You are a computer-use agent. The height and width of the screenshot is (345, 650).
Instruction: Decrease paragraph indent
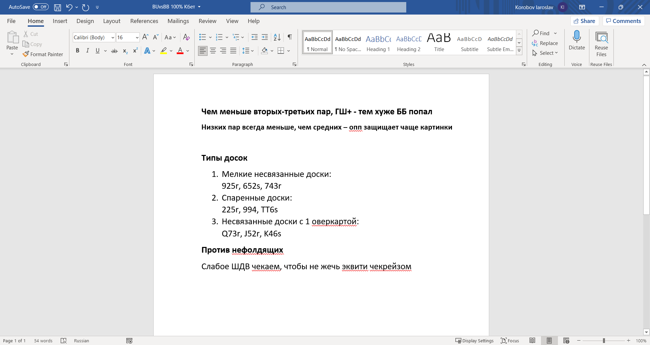point(255,37)
